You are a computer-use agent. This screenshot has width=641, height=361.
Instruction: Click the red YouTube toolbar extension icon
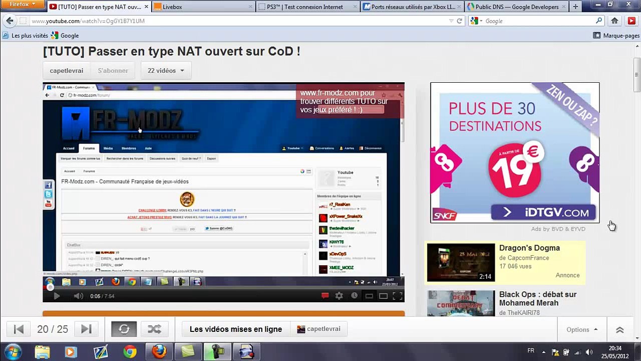(x=631, y=21)
